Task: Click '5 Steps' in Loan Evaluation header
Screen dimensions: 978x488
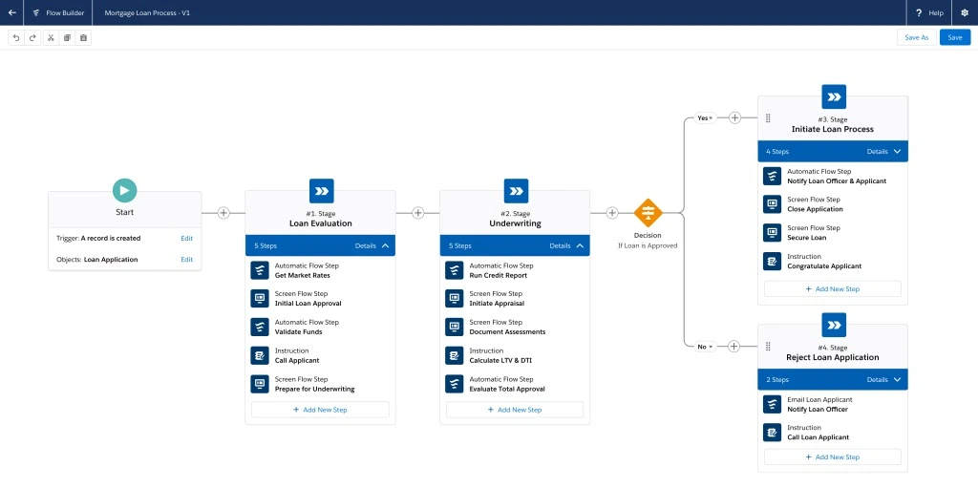Action: (x=266, y=245)
